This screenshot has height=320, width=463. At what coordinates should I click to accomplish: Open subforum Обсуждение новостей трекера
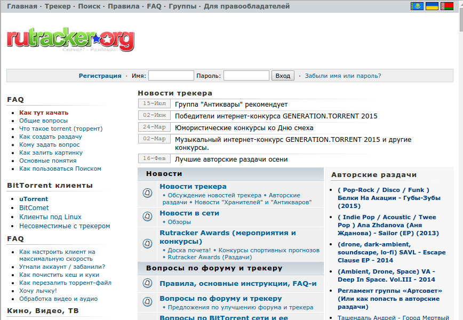coord(214,195)
